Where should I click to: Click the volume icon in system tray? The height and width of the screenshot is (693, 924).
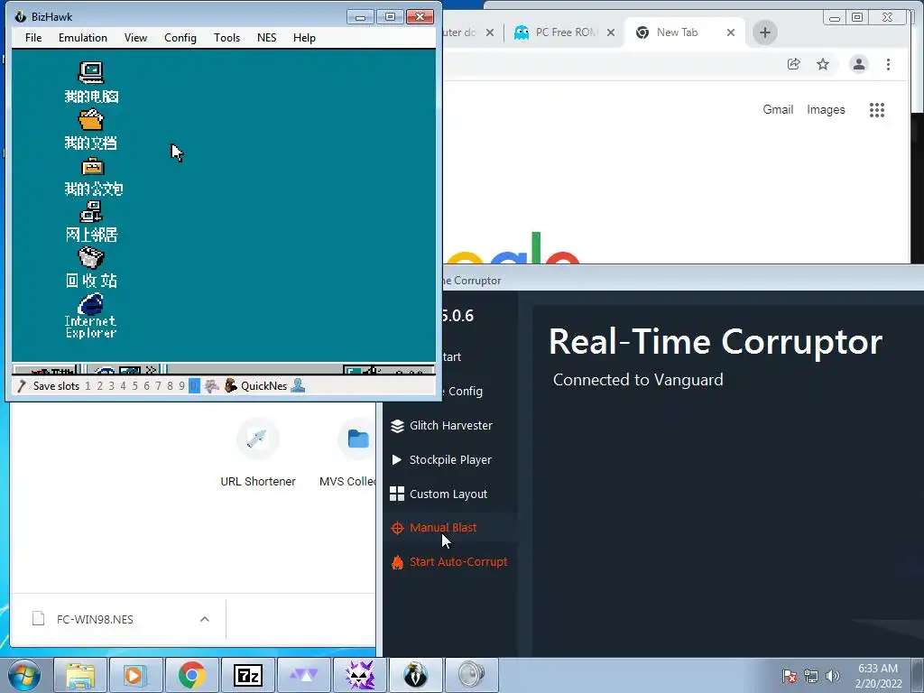(833, 676)
